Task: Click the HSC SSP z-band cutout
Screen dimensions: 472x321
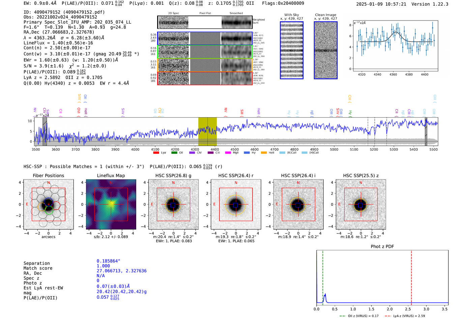Action: [x=361, y=204]
